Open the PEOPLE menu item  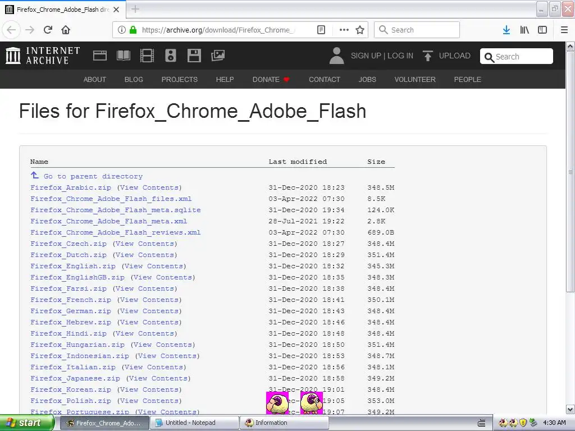(468, 80)
